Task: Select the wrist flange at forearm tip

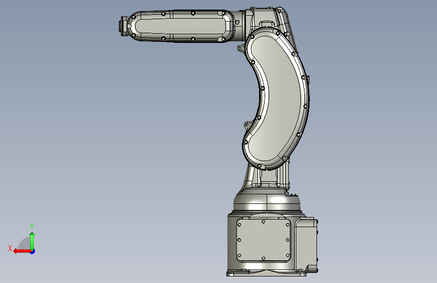Action: click(x=123, y=26)
